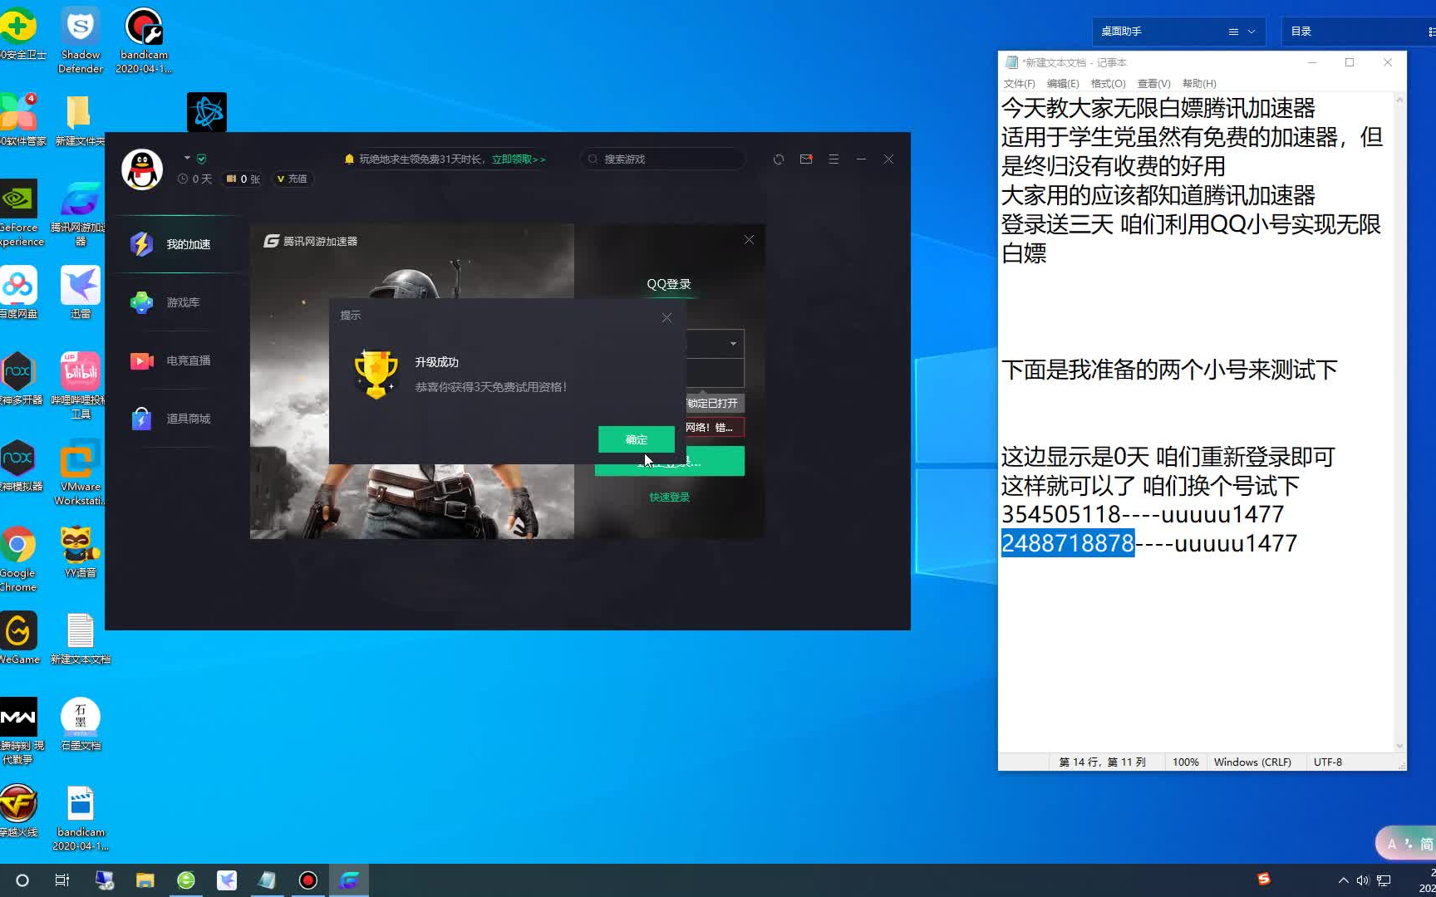
Task: Open the Battle.net desktop icon
Action: coord(207,112)
